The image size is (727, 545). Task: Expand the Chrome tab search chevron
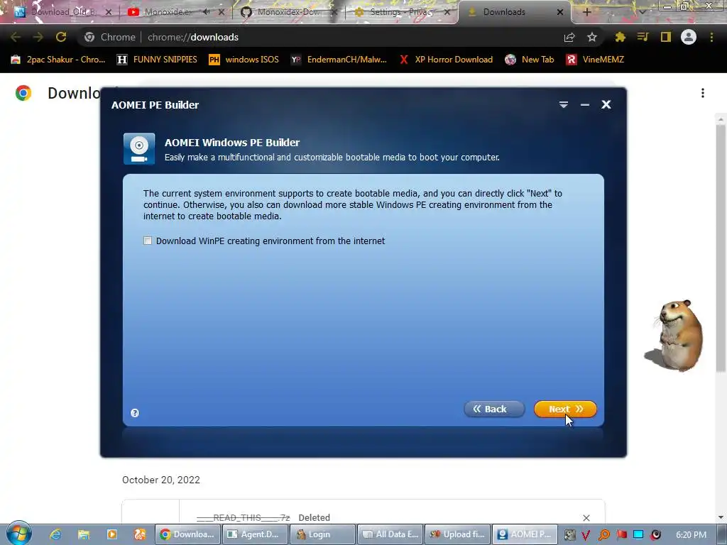(x=643, y=12)
